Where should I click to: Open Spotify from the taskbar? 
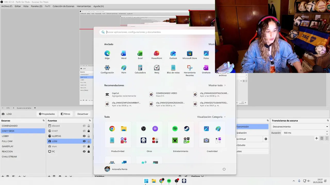[169, 181]
